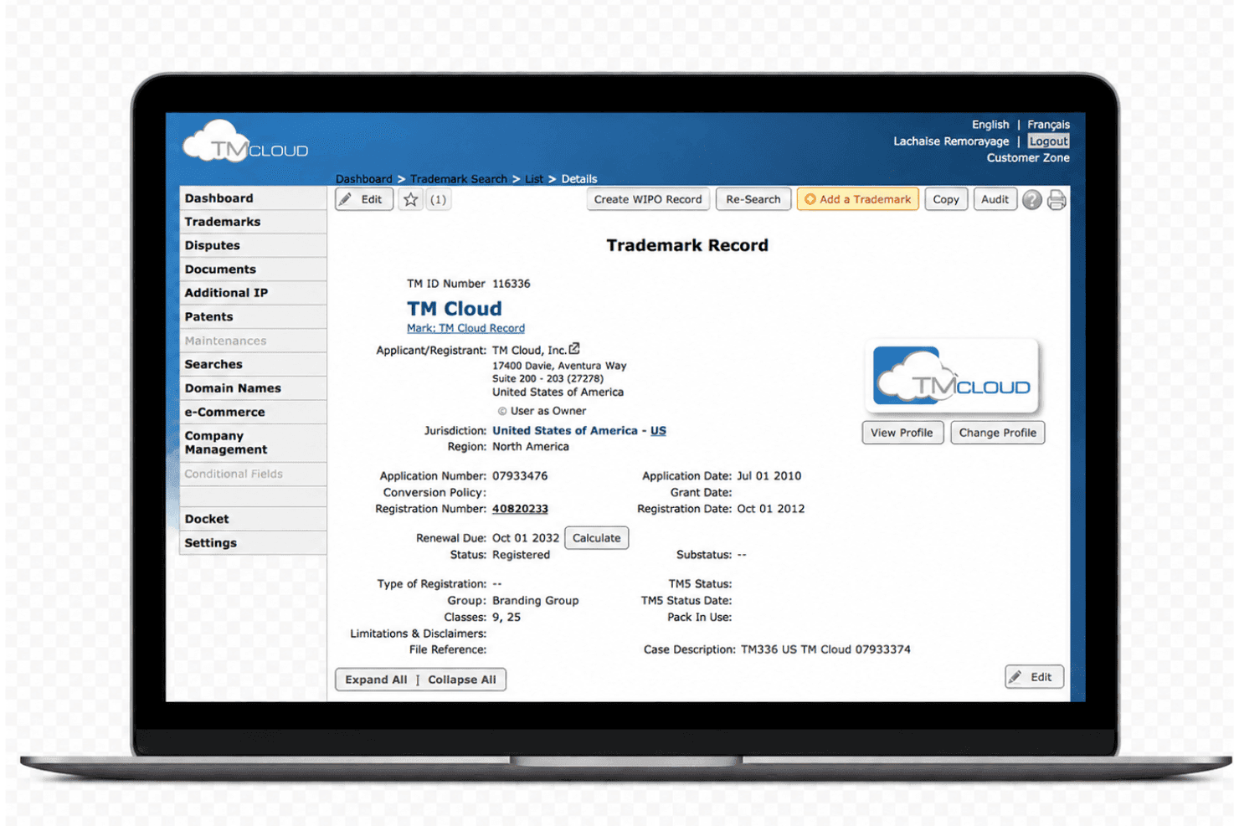Select Searches in sidebar

tap(253, 364)
